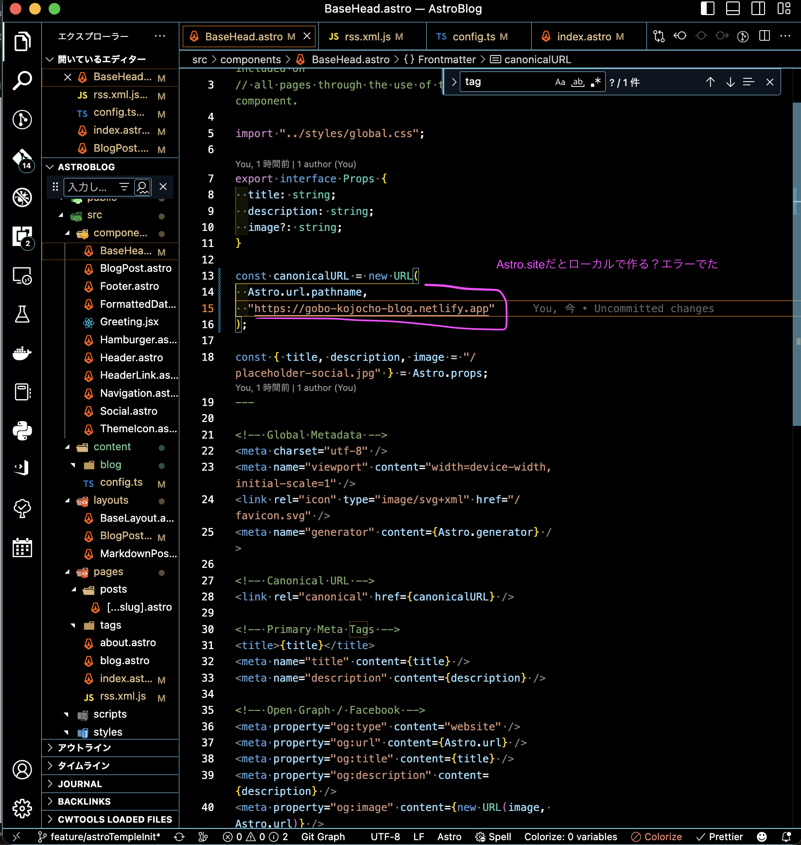
Task: Expand the Timeline section
Action: pyautogui.click(x=110, y=766)
